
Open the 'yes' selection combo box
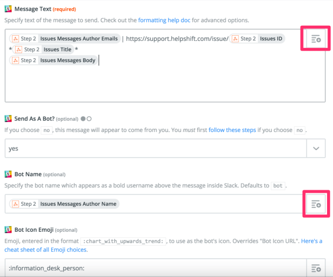tap(156, 149)
